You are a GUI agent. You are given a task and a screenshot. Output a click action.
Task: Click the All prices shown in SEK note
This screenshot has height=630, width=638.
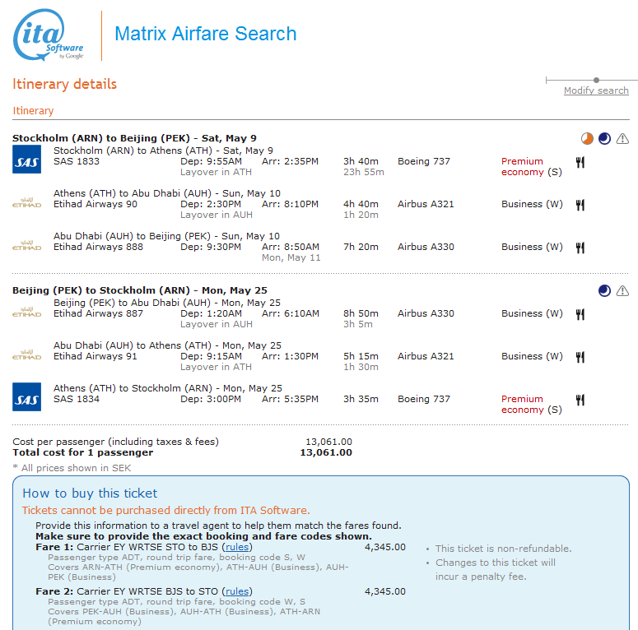point(72,468)
